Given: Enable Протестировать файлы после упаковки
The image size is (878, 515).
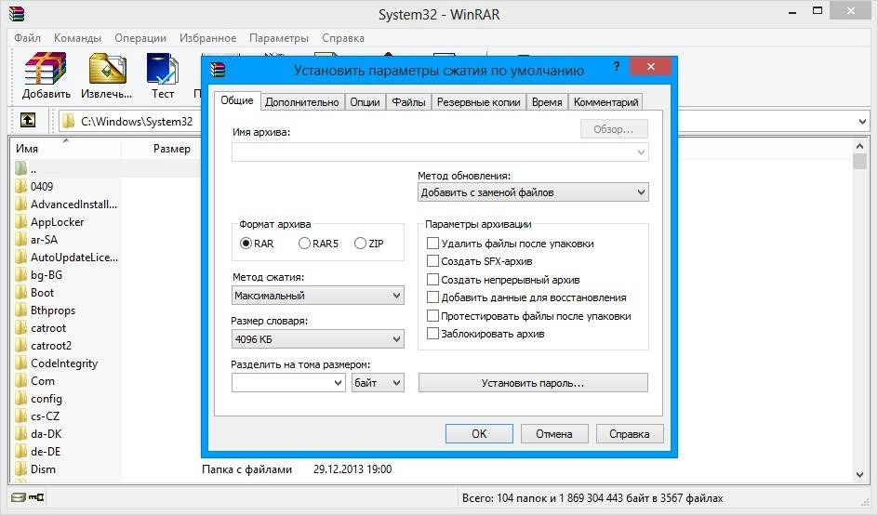Looking at the screenshot, I should pyautogui.click(x=432, y=316).
